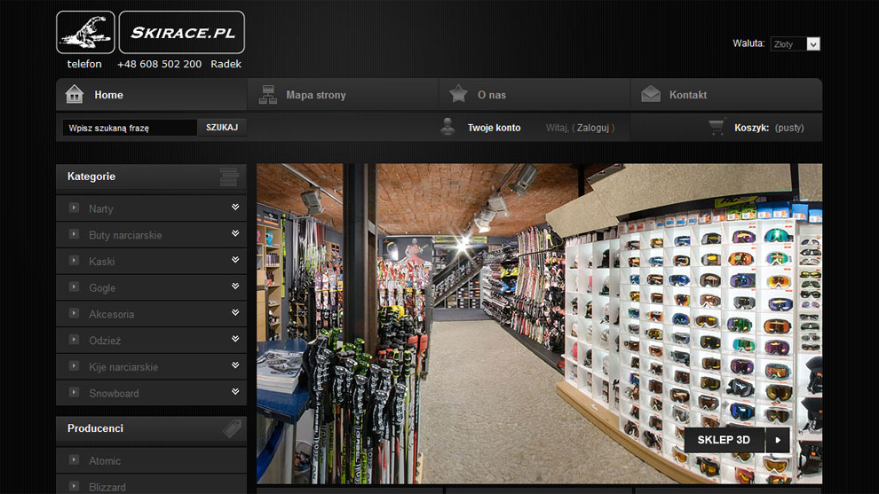Expand the Gogle category chevron
The width and height of the screenshot is (879, 494).
(235, 286)
